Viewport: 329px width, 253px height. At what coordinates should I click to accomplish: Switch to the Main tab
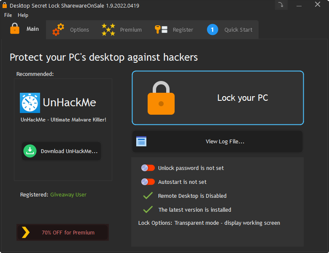[x=24, y=29]
